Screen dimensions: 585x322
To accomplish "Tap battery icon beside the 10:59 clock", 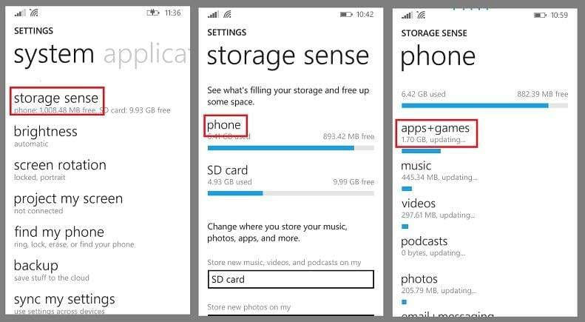I will pyautogui.click(x=538, y=14).
